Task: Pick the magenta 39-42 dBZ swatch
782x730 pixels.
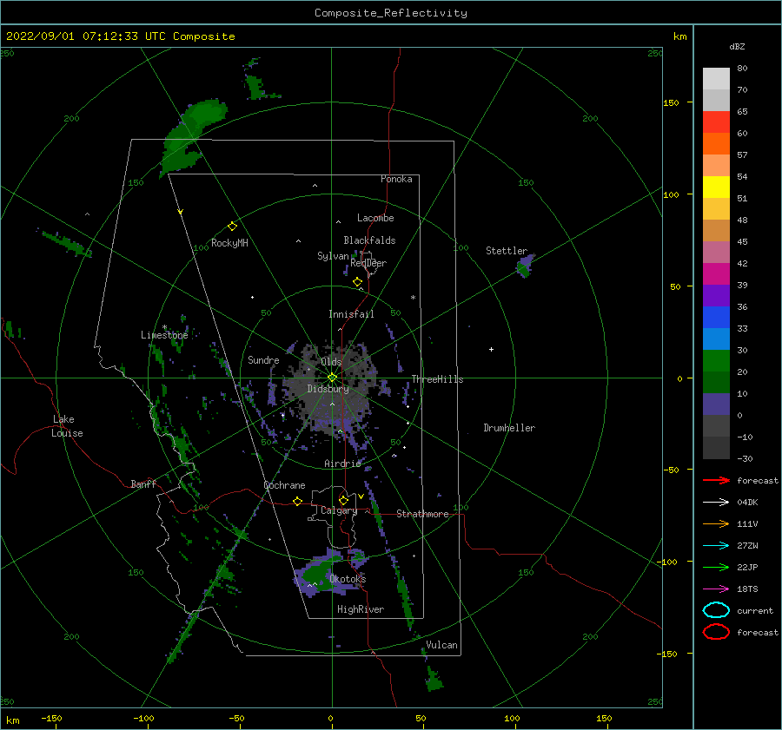Action: pos(716,274)
